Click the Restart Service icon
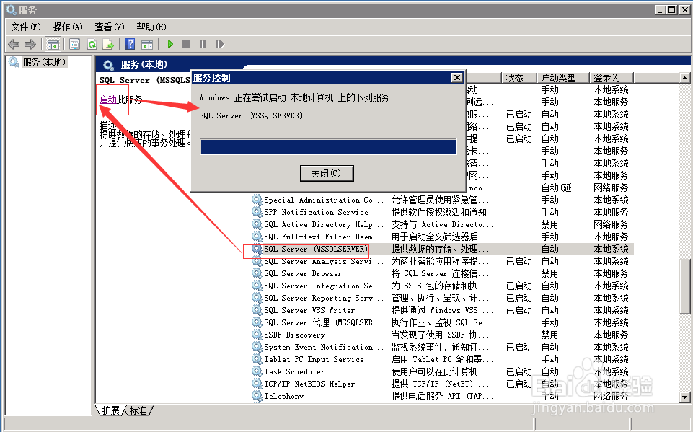The height and width of the screenshot is (432, 693). [x=220, y=44]
